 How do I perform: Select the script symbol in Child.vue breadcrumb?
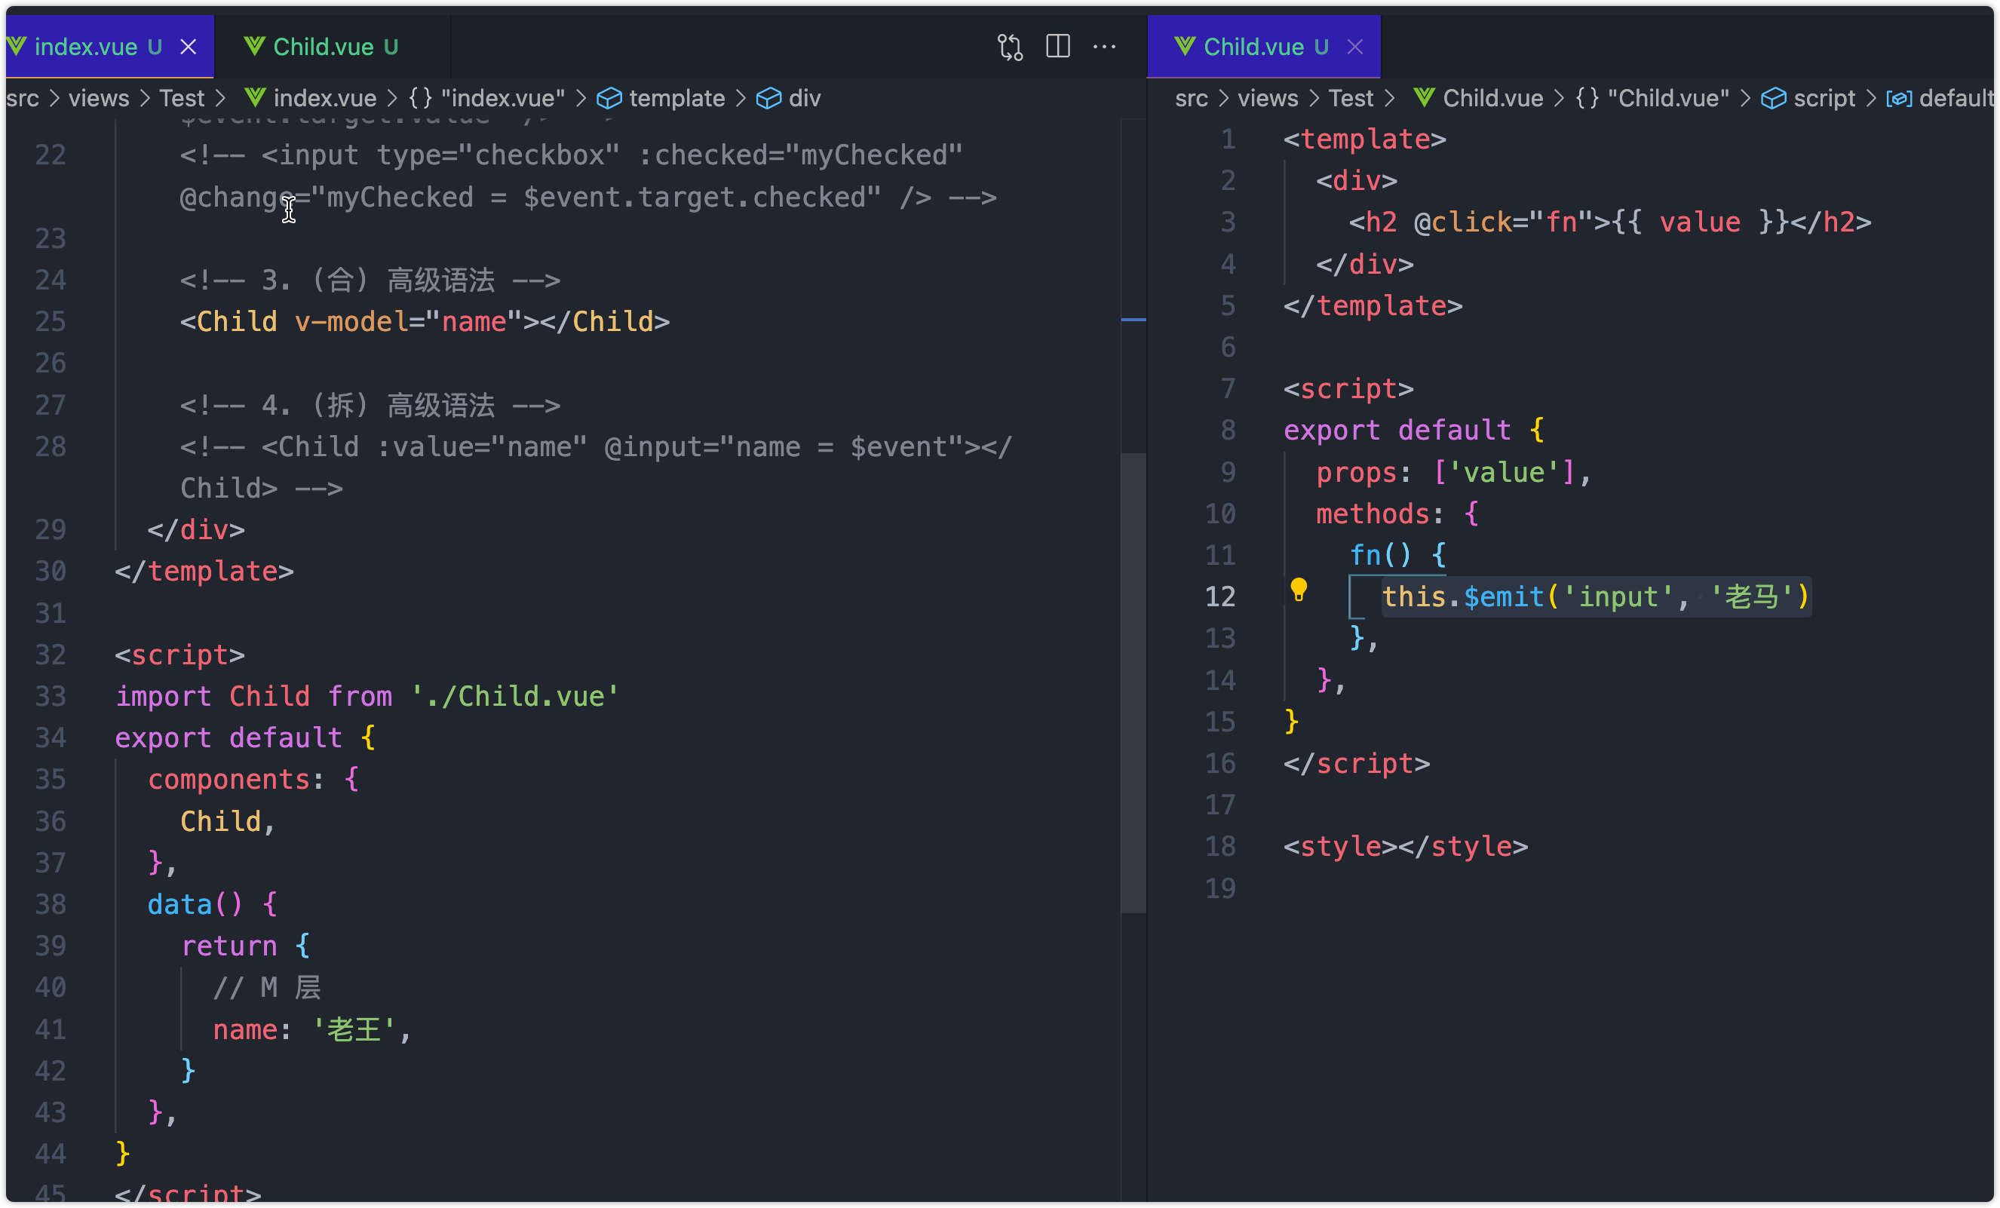pyautogui.click(x=1827, y=97)
